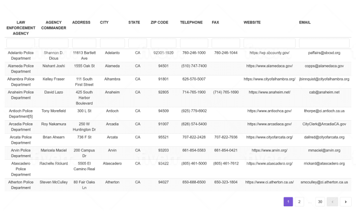Image resolution: width=356 pixels, height=211 pixels.
Task: Click the Address column header
Action: (x=81, y=22)
